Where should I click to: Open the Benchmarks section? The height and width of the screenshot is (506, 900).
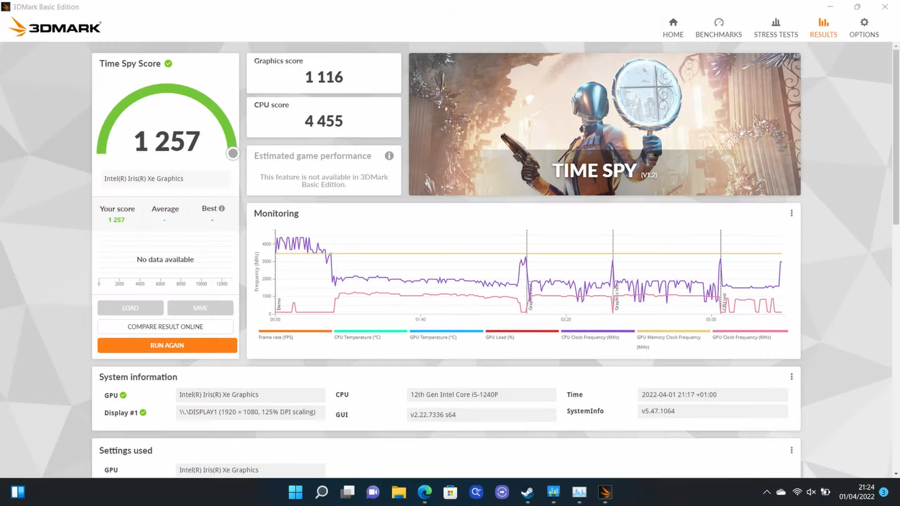pos(718,28)
